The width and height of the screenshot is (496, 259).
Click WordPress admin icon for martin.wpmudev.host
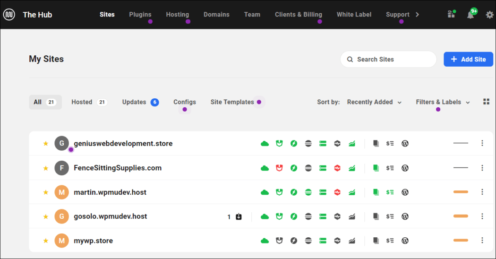[x=405, y=192]
